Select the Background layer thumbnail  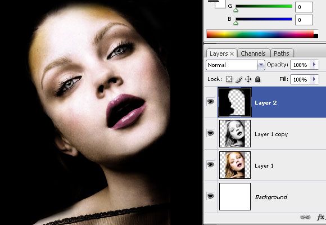[235, 196]
